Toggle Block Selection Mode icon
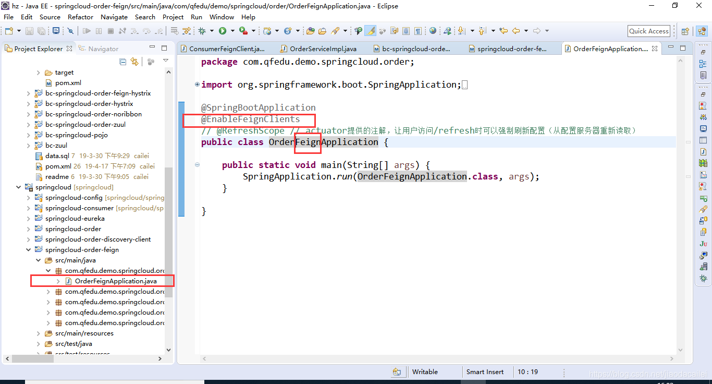 click(x=406, y=31)
